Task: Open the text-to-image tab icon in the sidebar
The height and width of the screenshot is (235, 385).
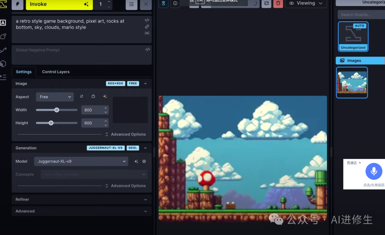Action: [3, 22]
